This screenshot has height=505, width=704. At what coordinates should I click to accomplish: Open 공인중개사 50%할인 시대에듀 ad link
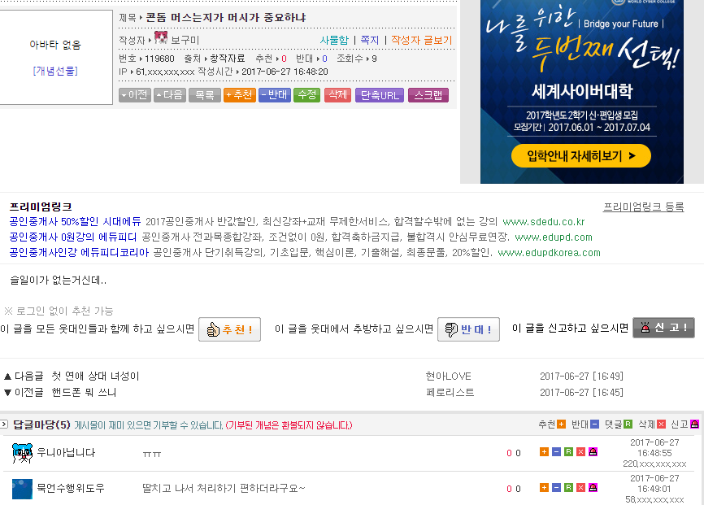(x=75, y=221)
